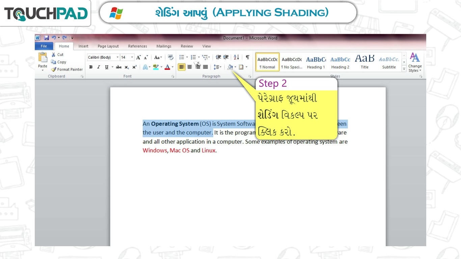The image size is (461, 259).
Task: Select Center alignment
Action: 190,67
